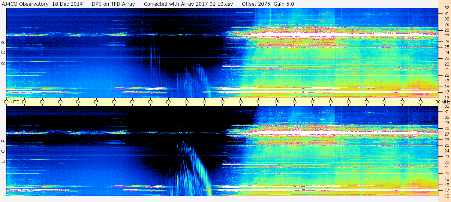
Task: Select the 14 hour mark on UTC axis
Action: tap(258, 102)
